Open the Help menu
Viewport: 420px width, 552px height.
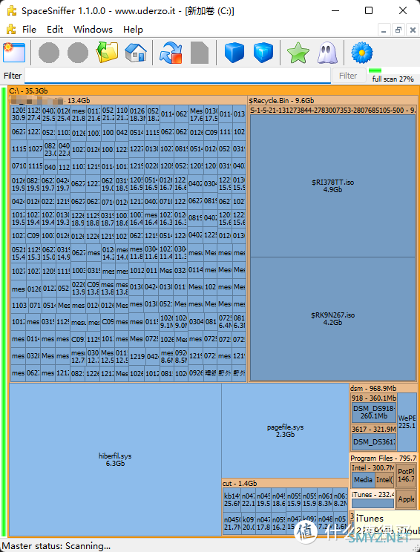tap(133, 30)
